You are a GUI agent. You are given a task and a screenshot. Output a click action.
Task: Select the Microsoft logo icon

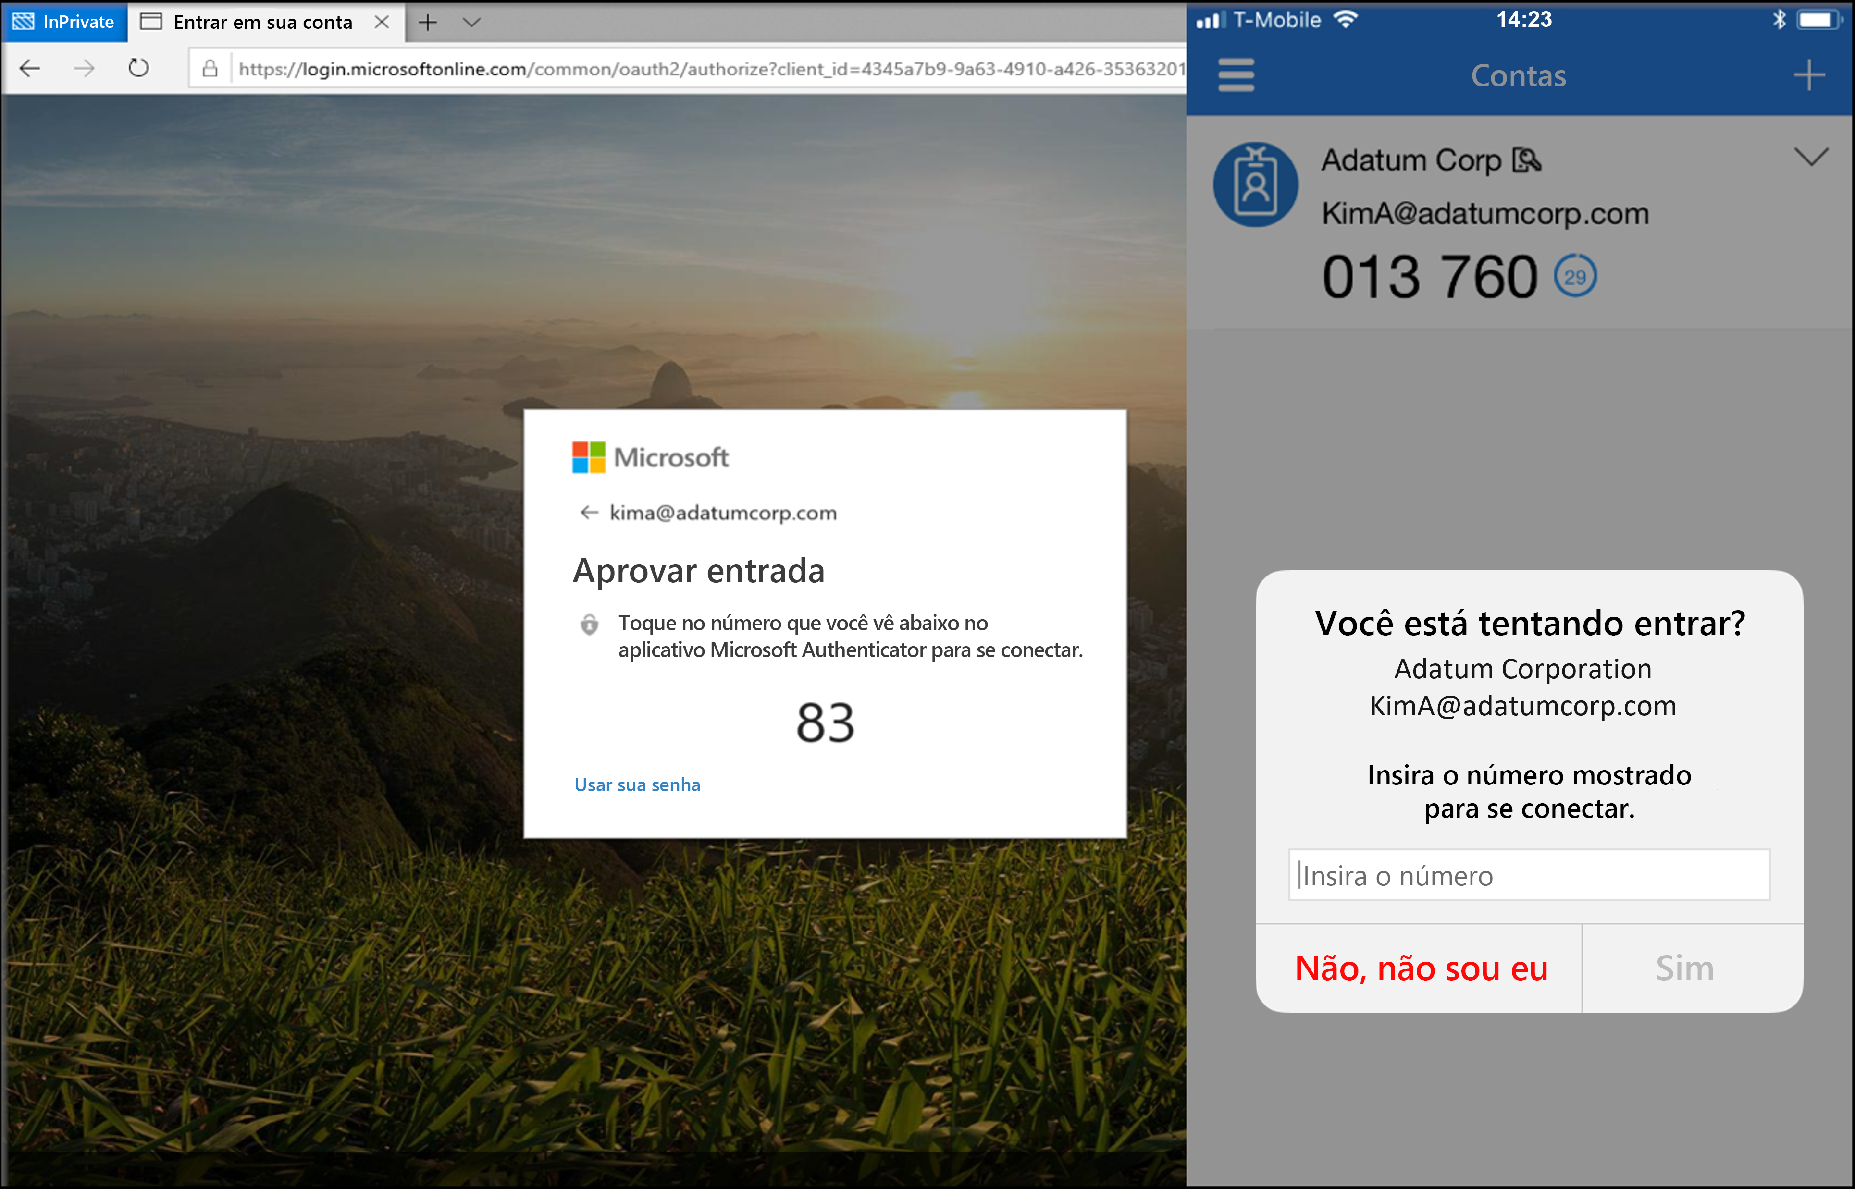point(584,457)
